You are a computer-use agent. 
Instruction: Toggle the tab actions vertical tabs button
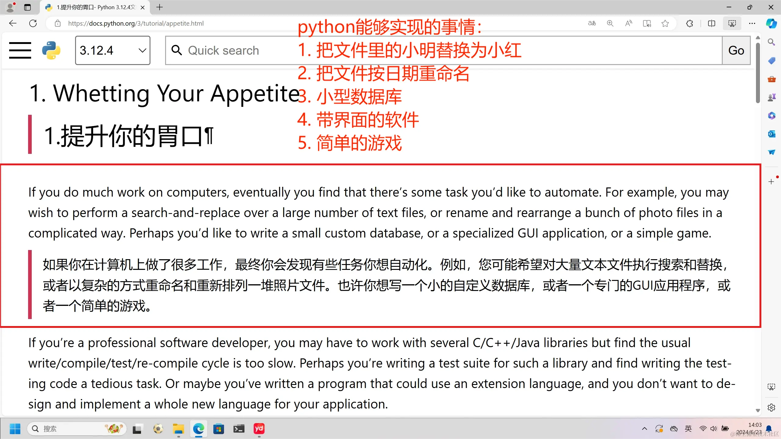pos(27,7)
